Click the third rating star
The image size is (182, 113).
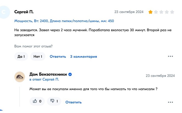[x=161, y=12]
